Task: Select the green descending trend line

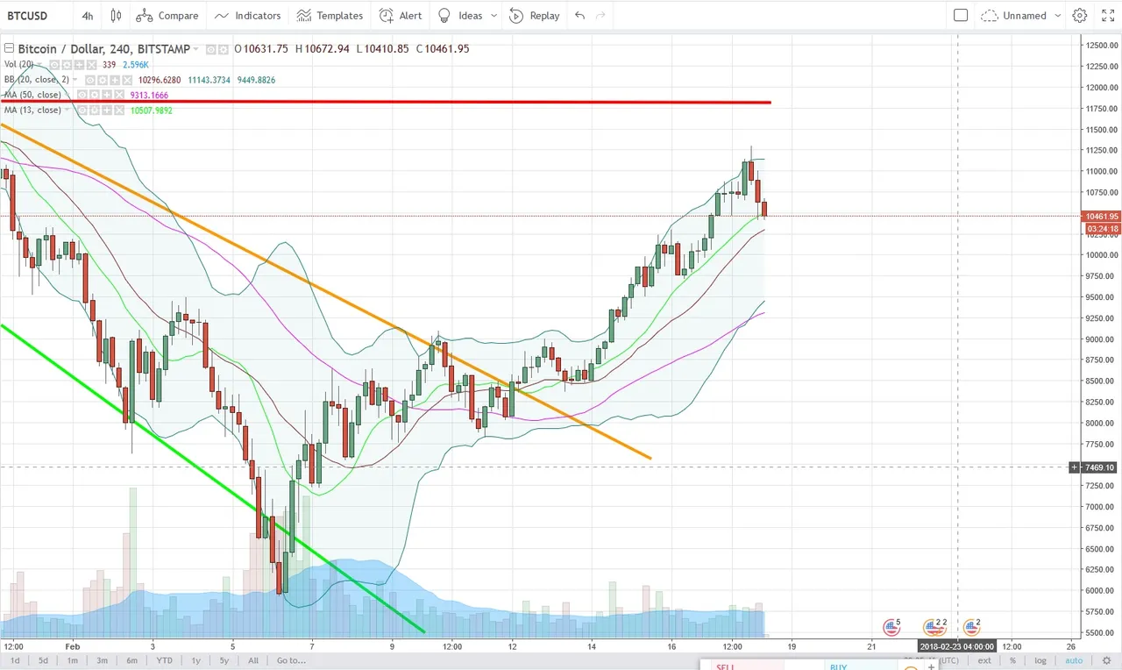Action: [212, 478]
